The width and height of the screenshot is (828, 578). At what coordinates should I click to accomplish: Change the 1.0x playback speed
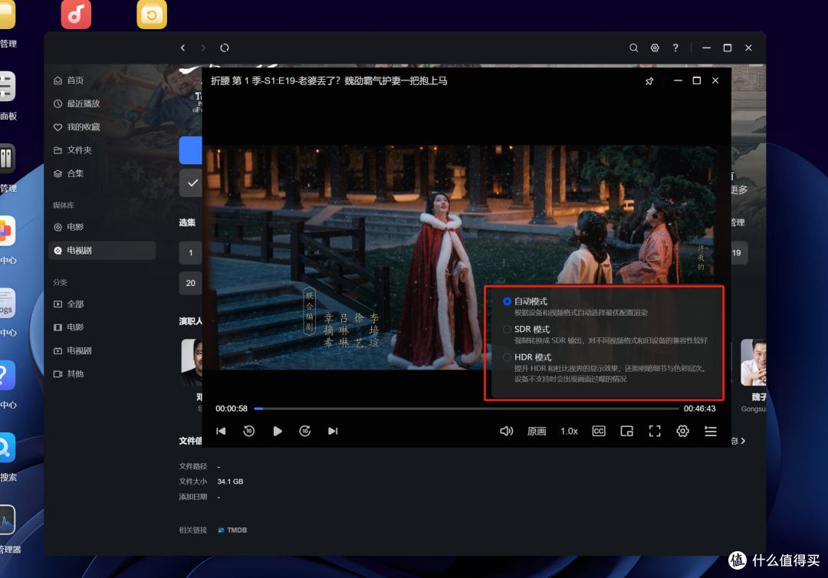(569, 432)
